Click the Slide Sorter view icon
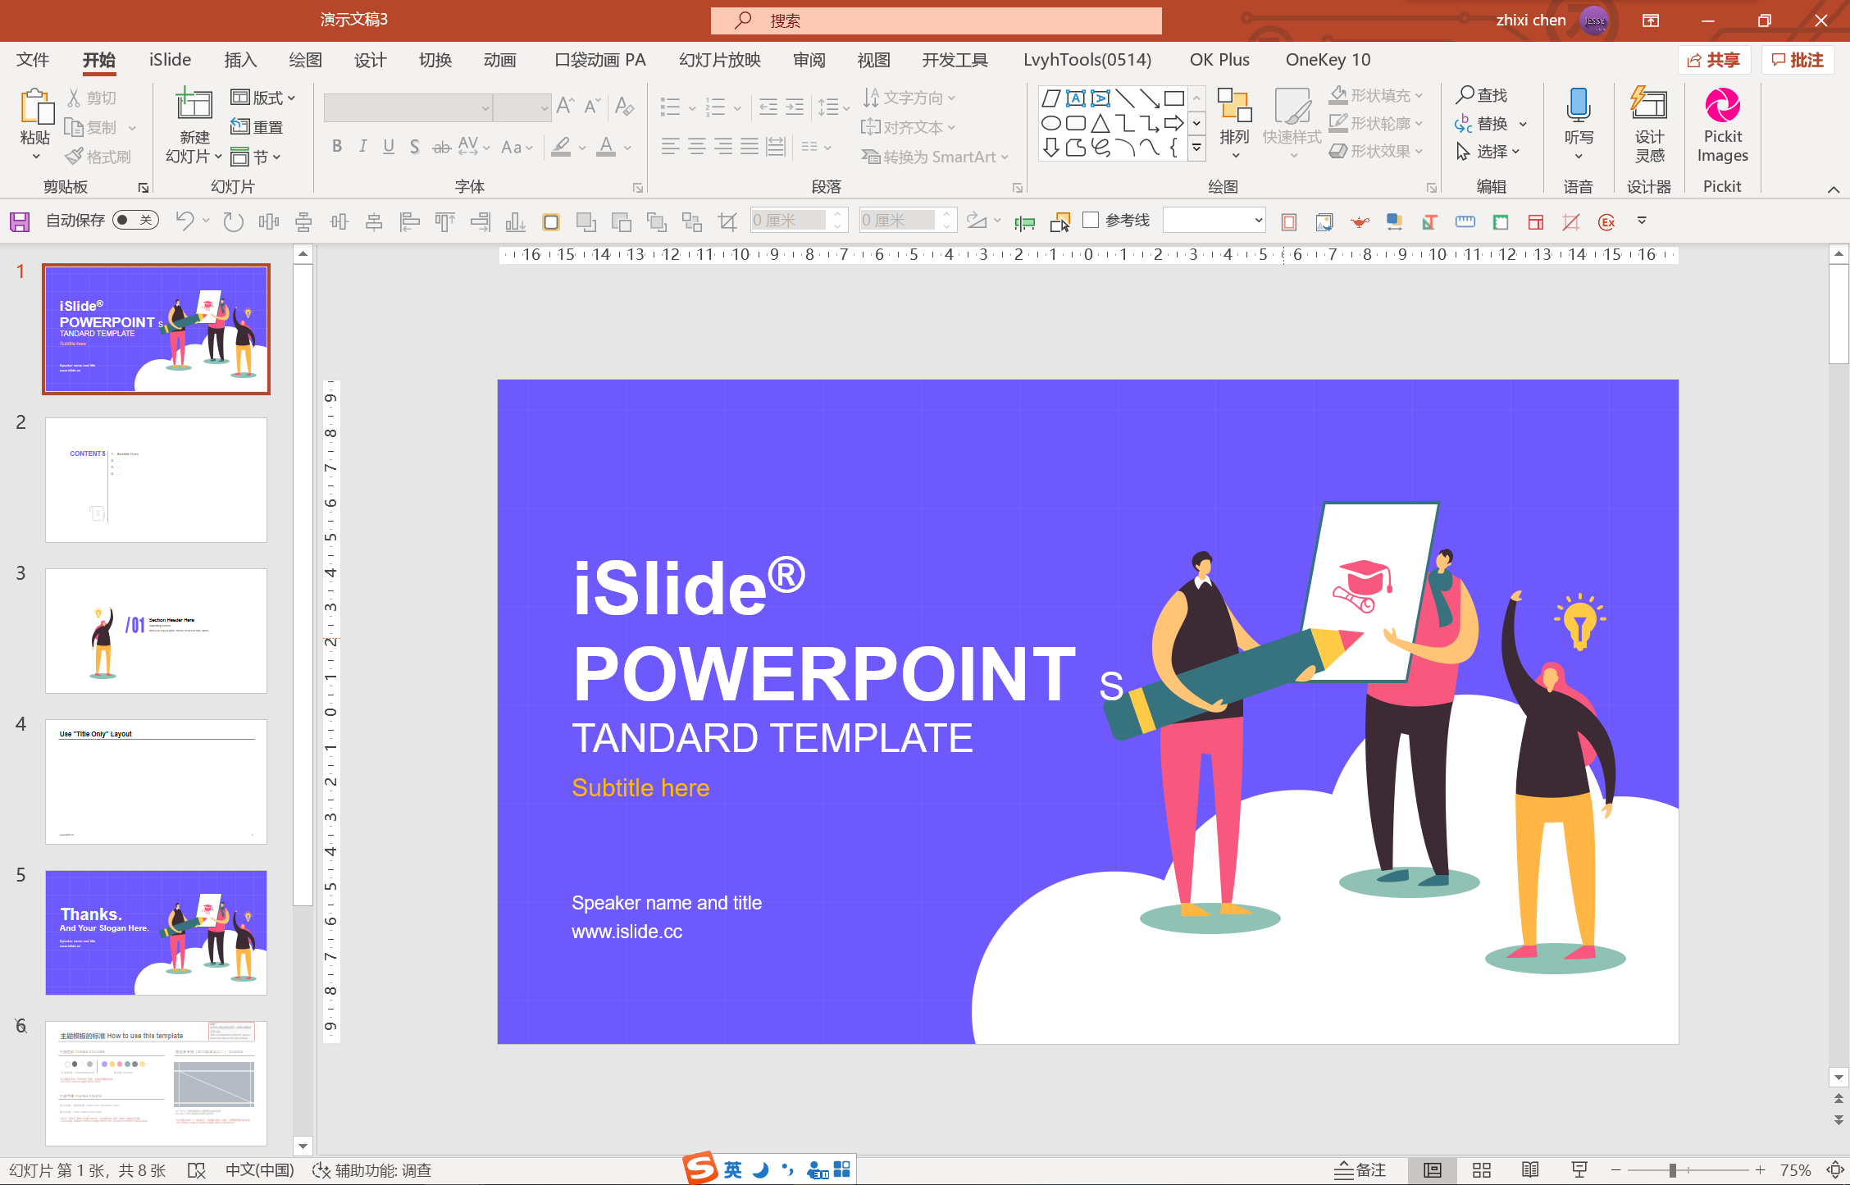1850x1185 pixels. (x=1481, y=1170)
